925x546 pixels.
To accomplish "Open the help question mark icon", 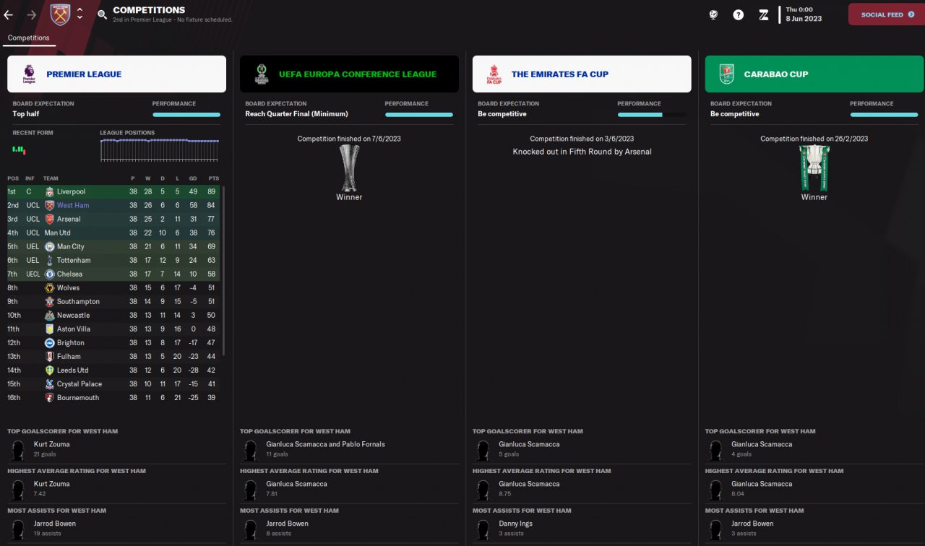I will 738,14.
